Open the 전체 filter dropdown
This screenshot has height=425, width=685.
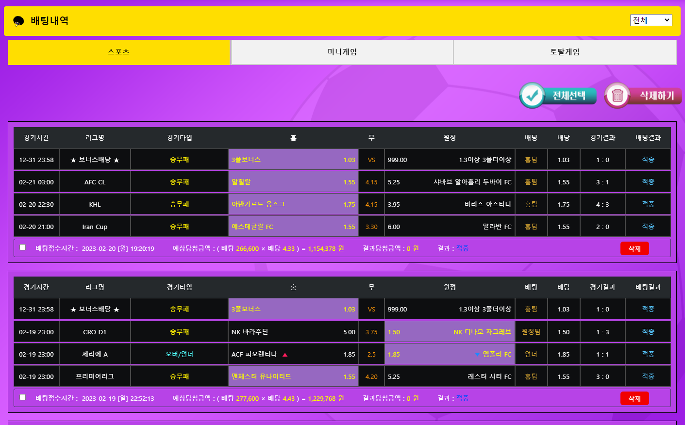[x=651, y=20]
